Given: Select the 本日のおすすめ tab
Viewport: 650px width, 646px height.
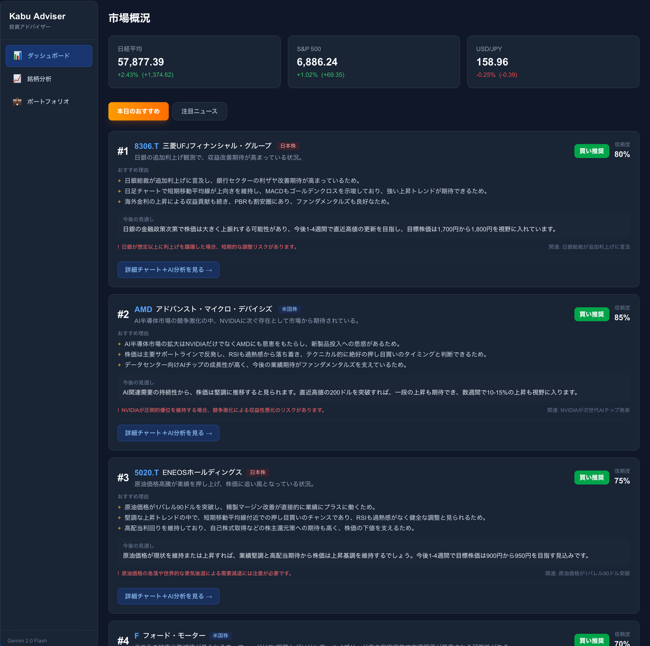Looking at the screenshot, I should point(138,111).
